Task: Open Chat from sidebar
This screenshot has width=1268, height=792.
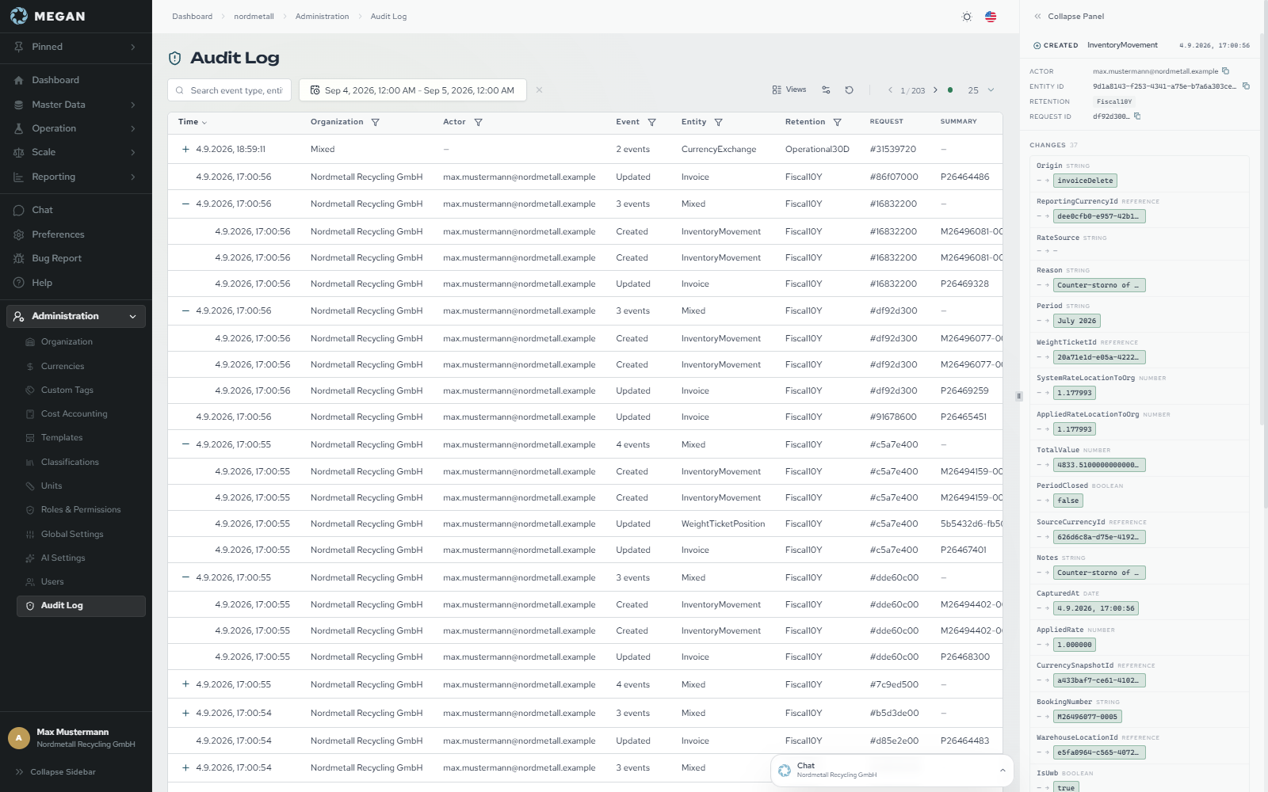Action: tap(75, 210)
